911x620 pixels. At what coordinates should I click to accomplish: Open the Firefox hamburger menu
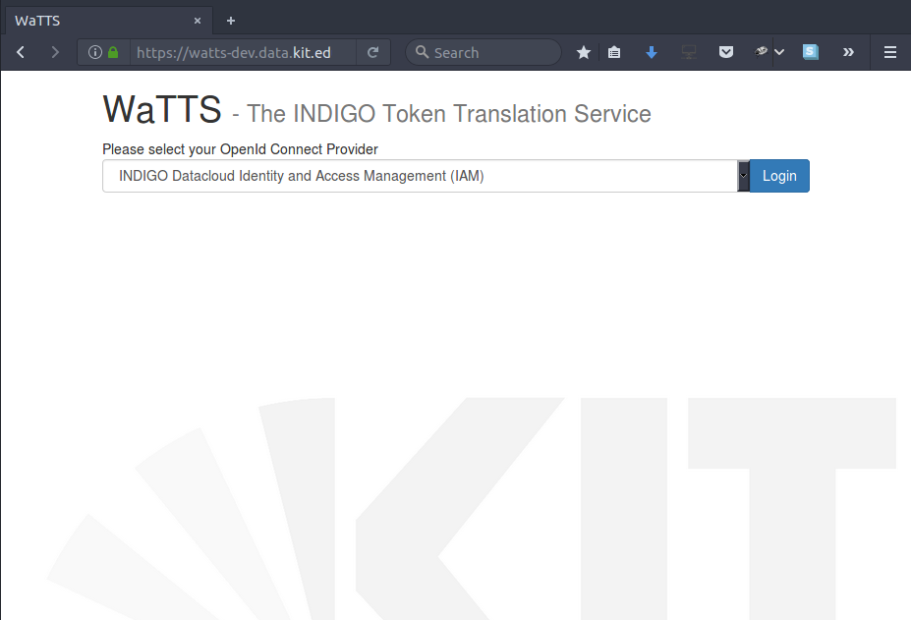(890, 52)
